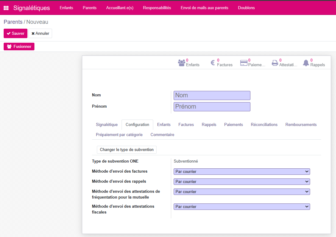Discard changes with Annuler

[x=40, y=34]
